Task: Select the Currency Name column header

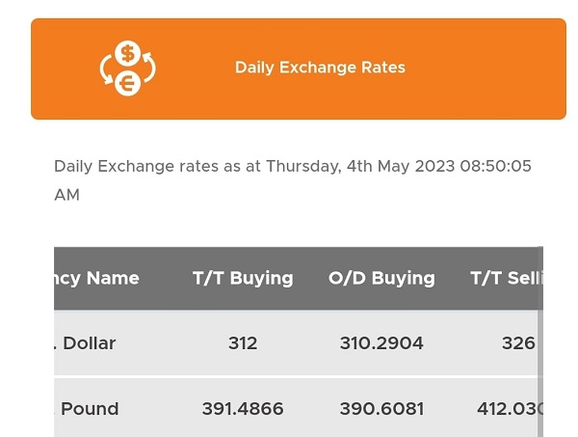Action: [96, 278]
